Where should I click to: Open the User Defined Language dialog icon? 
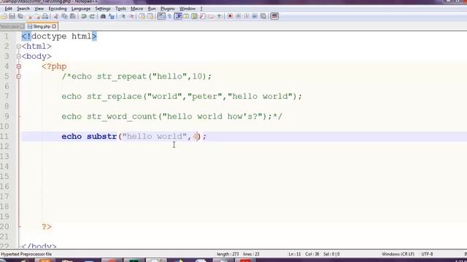(186, 16)
